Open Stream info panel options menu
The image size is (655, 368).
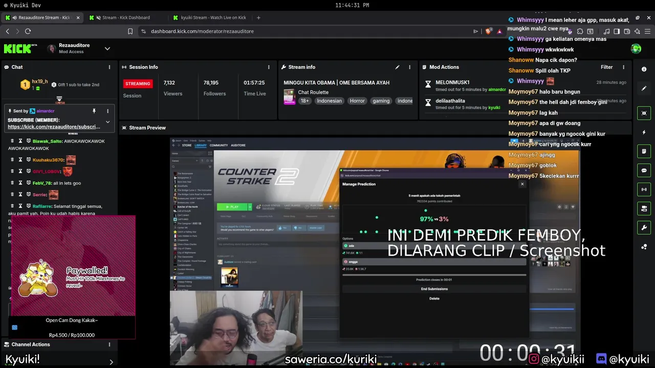coord(409,67)
